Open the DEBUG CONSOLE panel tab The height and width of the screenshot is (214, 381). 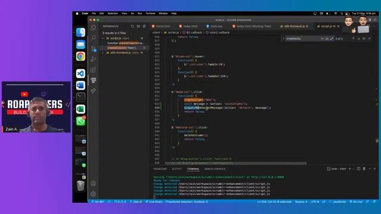point(215,169)
